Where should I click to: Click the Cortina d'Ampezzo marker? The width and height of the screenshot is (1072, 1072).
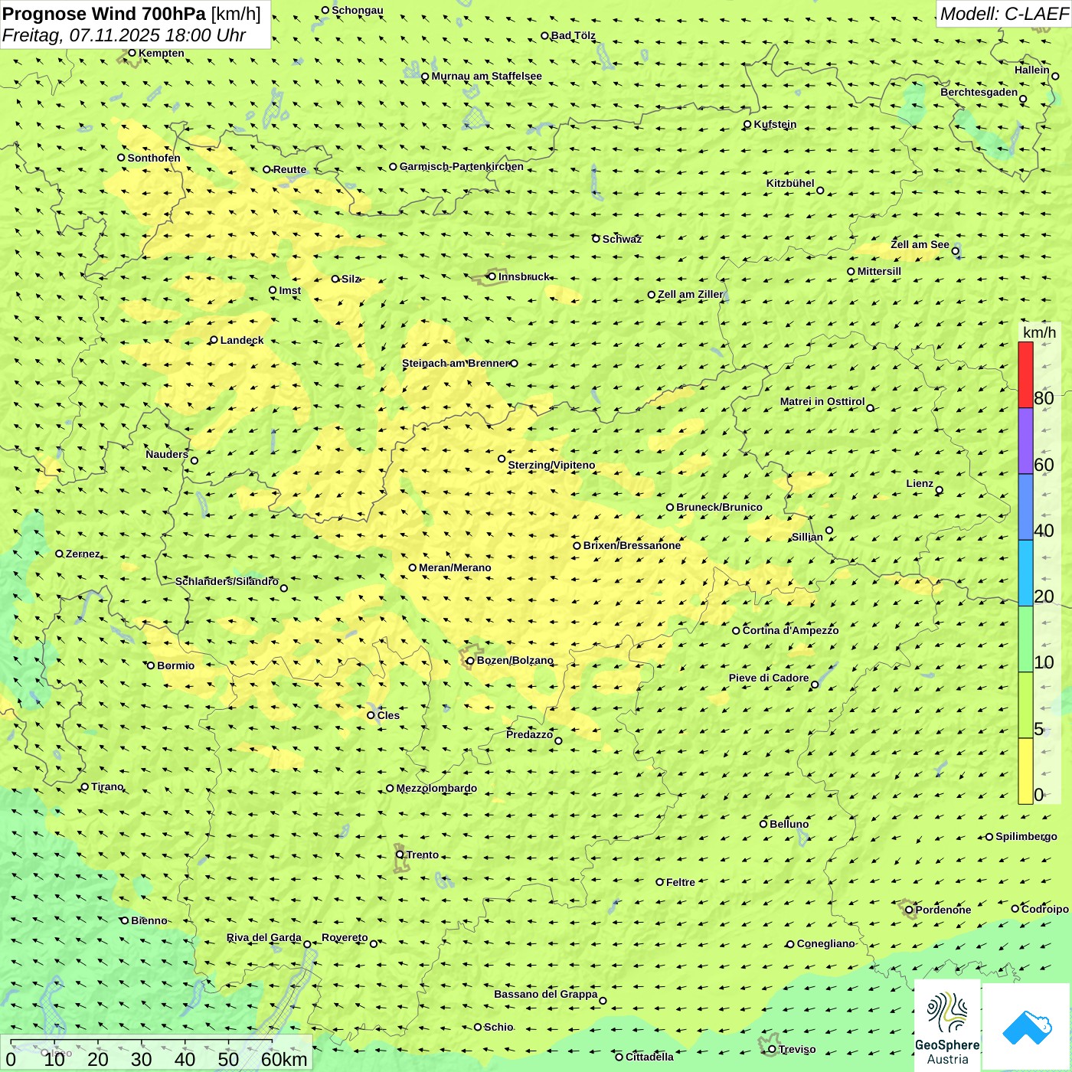(x=736, y=630)
